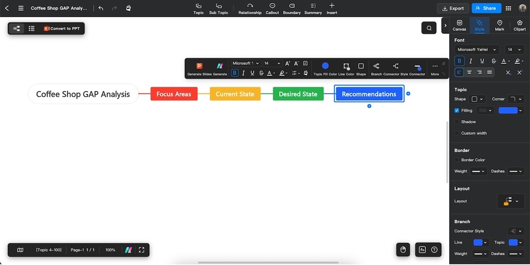Screen dimensions: 530x265
Task: Add a new Topic from the top toolbar
Action: (x=198, y=8)
